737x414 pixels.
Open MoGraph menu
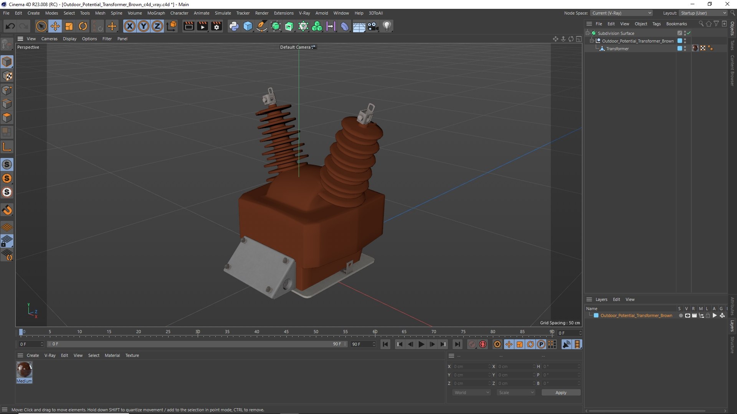click(x=156, y=13)
